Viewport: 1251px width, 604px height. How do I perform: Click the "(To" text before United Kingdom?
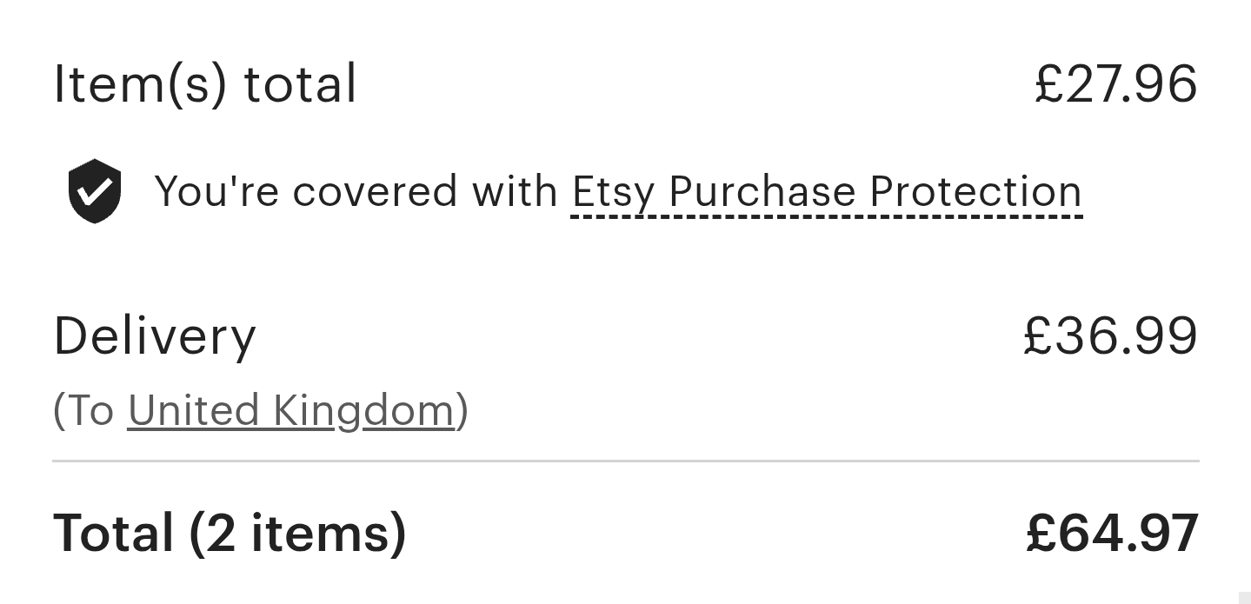tap(83, 410)
